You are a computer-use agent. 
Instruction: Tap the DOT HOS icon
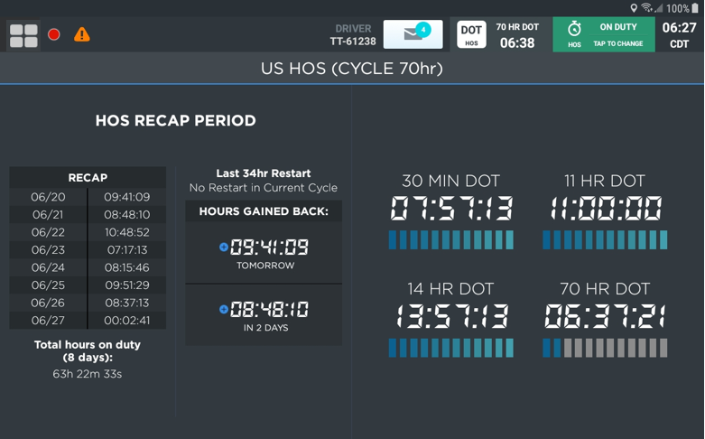point(471,34)
